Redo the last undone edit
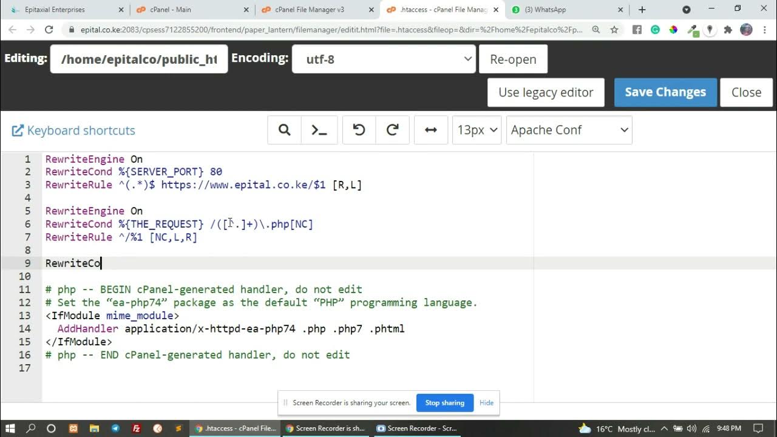The height and width of the screenshot is (437, 777). (x=393, y=130)
